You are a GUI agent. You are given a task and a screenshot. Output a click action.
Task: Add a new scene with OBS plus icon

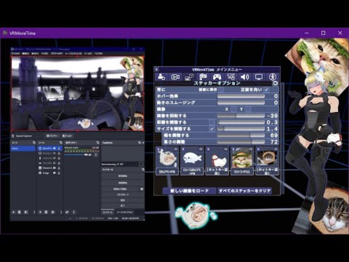point(13,212)
